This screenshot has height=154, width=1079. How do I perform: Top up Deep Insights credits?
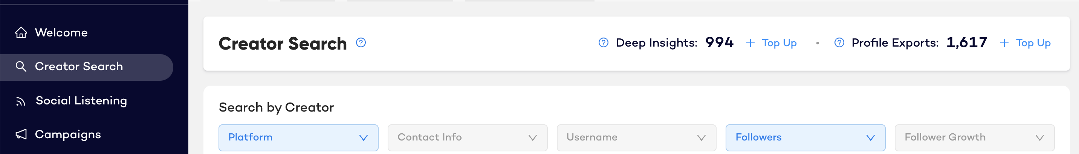tap(779, 43)
